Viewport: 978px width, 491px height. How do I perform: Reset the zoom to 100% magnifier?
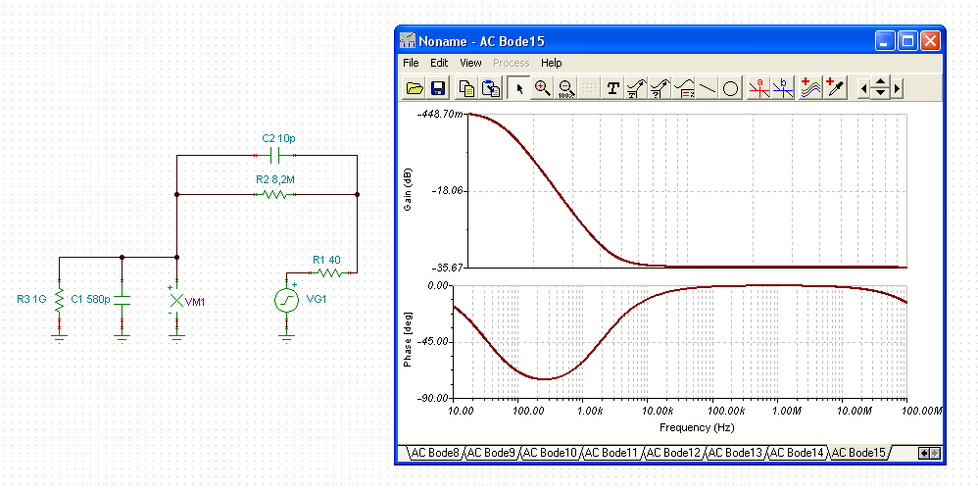[x=566, y=88]
